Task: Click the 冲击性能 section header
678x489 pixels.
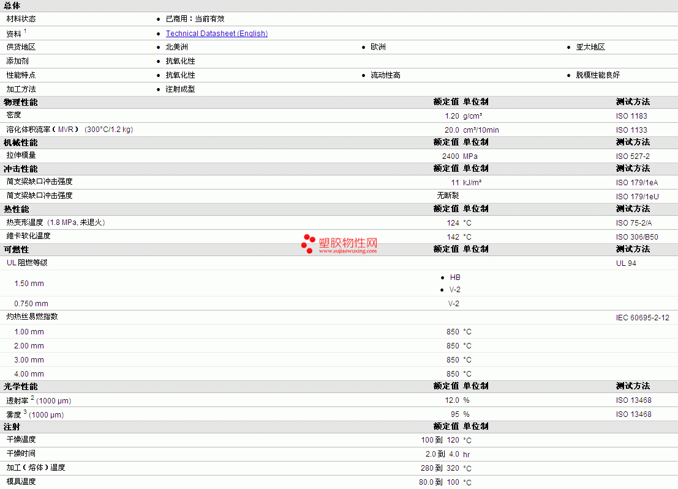Action: pyautogui.click(x=21, y=169)
